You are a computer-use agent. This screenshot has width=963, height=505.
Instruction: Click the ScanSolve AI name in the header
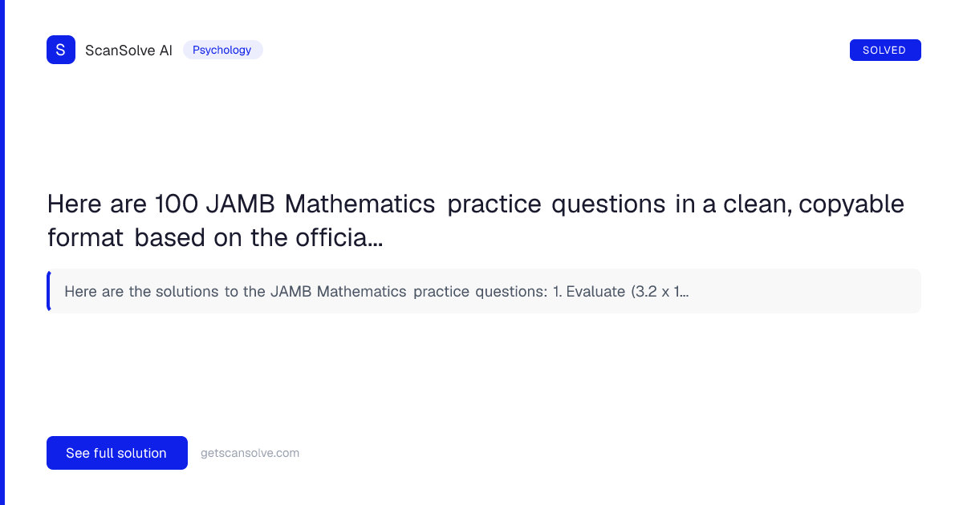[x=128, y=50]
